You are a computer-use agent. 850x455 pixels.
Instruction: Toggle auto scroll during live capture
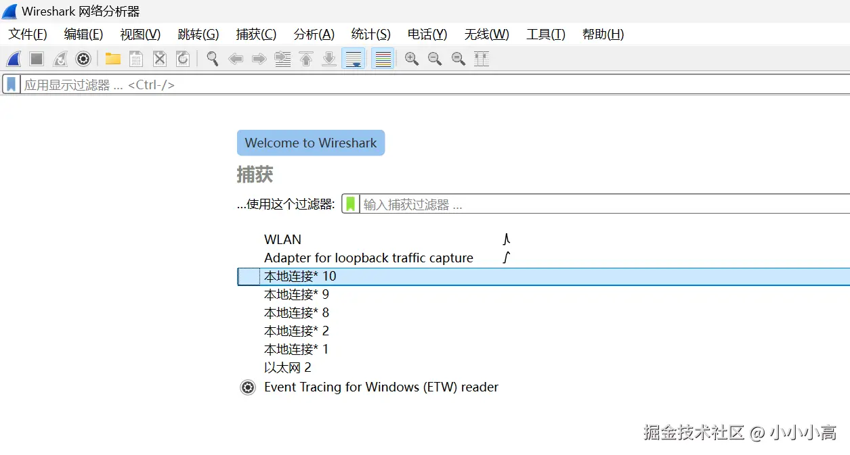pyautogui.click(x=354, y=59)
